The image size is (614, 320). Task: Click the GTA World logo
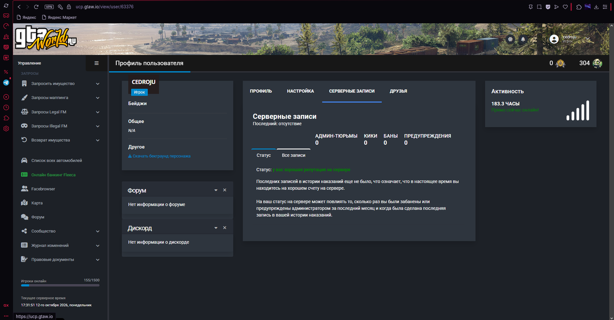[x=46, y=39]
